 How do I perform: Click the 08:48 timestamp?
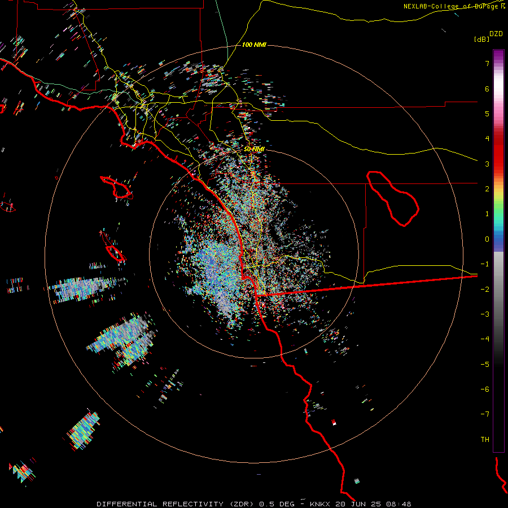pyautogui.click(x=398, y=504)
